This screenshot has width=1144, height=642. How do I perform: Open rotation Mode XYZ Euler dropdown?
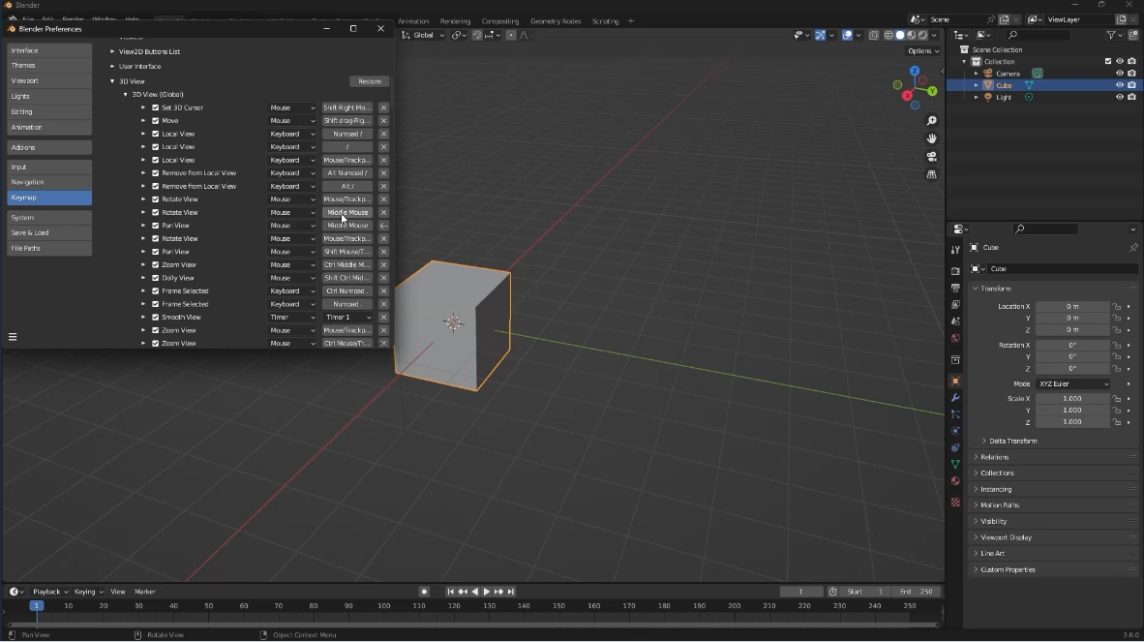(1072, 383)
